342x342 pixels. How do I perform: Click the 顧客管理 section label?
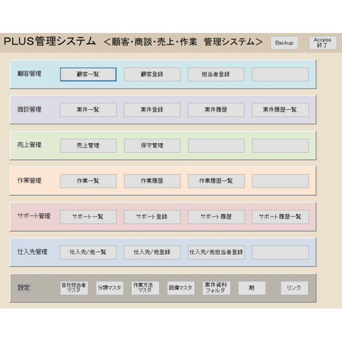29,74
